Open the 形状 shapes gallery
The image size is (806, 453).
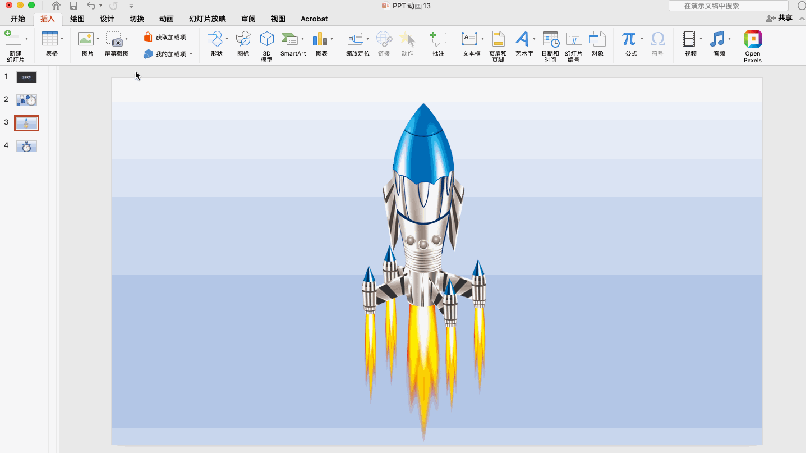click(215, 39)
